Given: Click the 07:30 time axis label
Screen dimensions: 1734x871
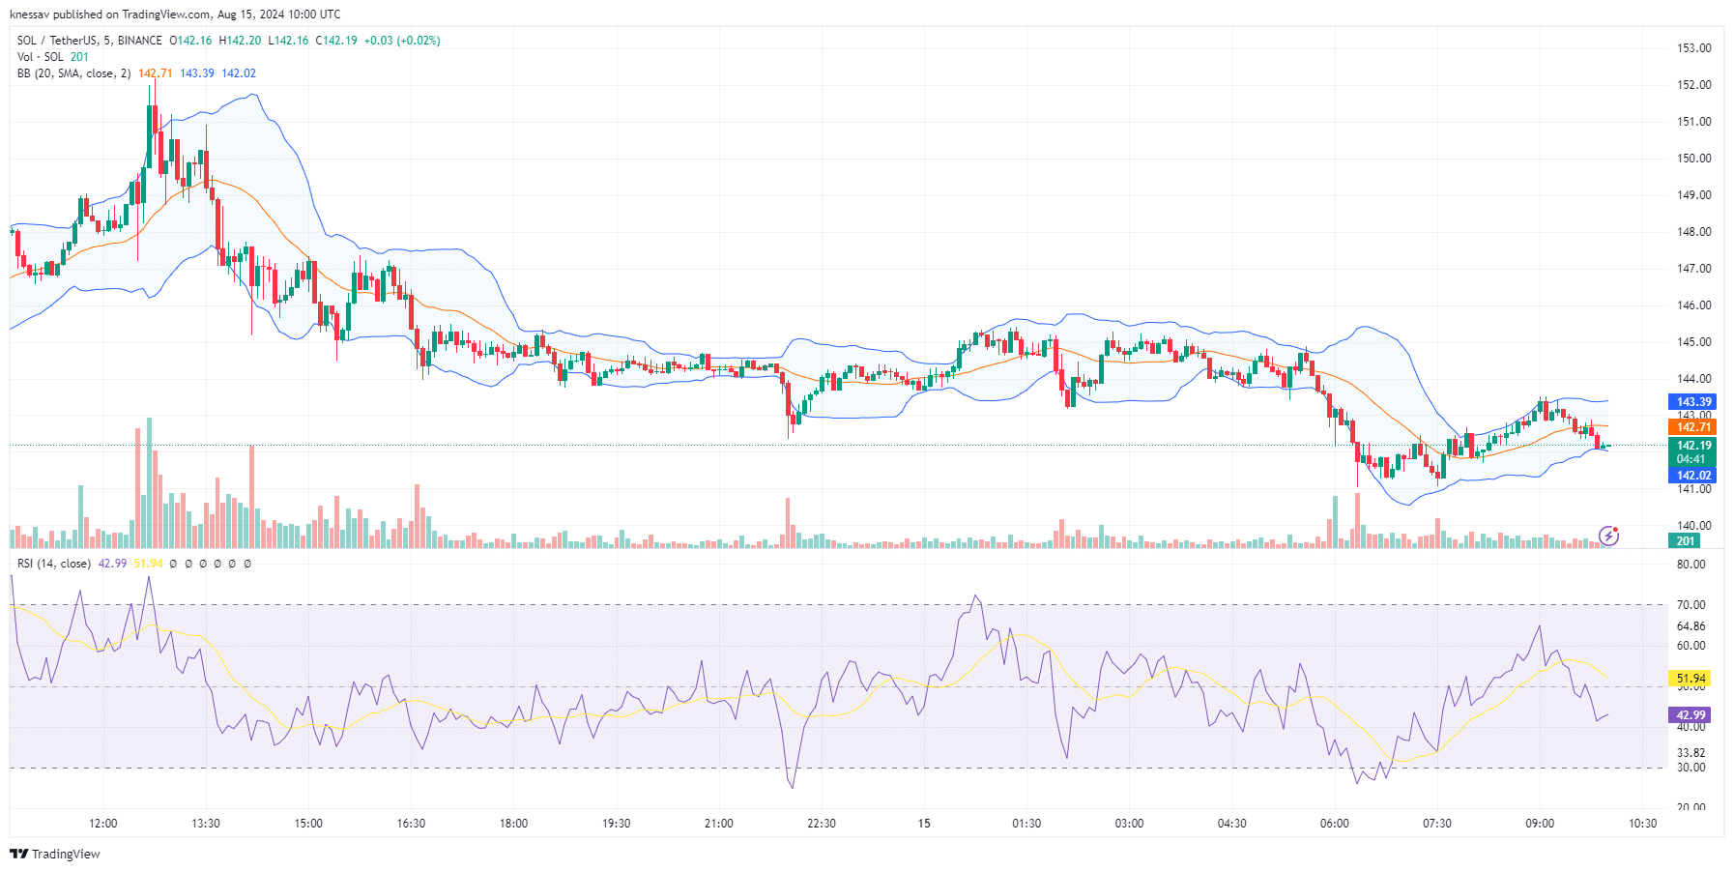Looking at the screenshot, I should pyautogui.click(x=1436, y=824).
